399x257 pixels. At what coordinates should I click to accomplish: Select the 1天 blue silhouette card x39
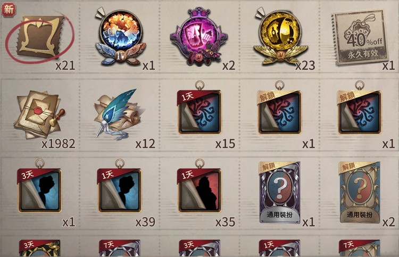[x=119, y=190]
